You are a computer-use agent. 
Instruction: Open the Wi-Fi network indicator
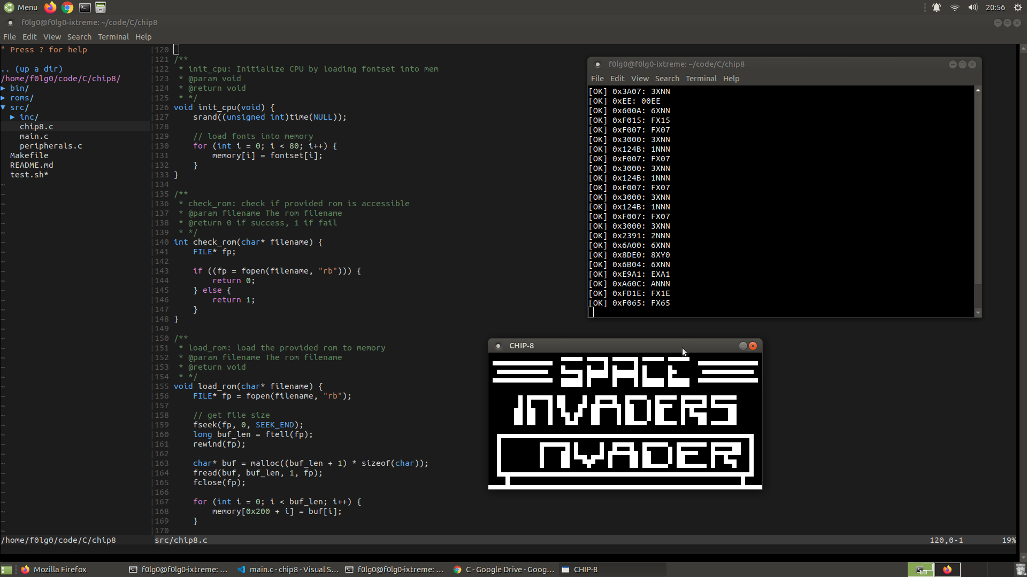pos(955,7)
